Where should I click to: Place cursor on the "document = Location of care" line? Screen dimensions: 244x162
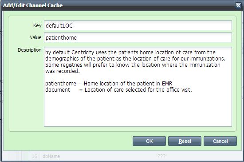tap(118, 90)
